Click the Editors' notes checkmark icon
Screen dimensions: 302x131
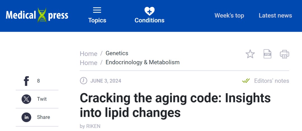(x=246, y=81)
